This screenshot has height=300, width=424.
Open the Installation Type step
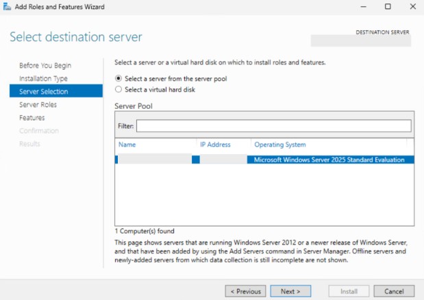(43, 79)
